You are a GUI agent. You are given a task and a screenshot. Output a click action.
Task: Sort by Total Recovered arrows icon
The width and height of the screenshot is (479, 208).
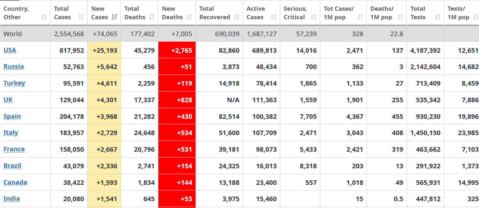pyautogui.click(x=237, y=17)
